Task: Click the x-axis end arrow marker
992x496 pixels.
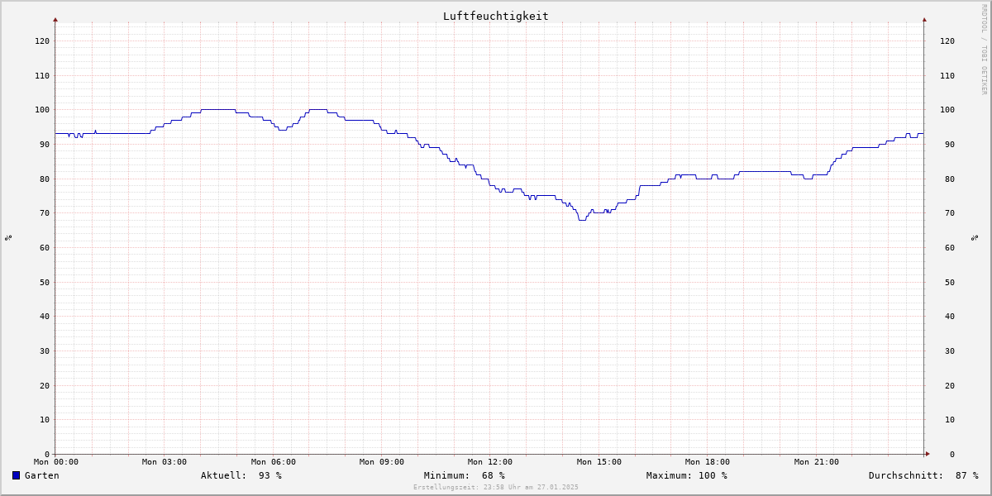Action: click(x=928, y=453)
